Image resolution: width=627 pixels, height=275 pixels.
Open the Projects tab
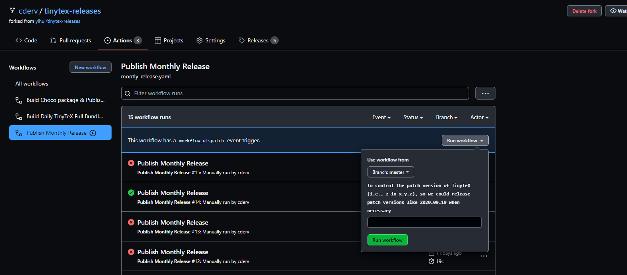pyautogui.click(x=169, y=40)
